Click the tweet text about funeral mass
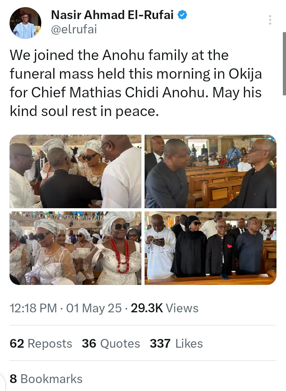This screenshot has height=391, width=286. pyautogui.click(x=136, y=83)
